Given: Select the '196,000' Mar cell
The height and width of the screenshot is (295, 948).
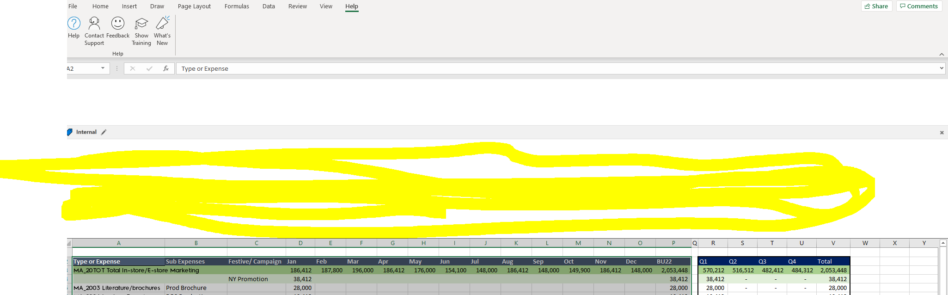Looking at the screenshot, I should (361, 270).
